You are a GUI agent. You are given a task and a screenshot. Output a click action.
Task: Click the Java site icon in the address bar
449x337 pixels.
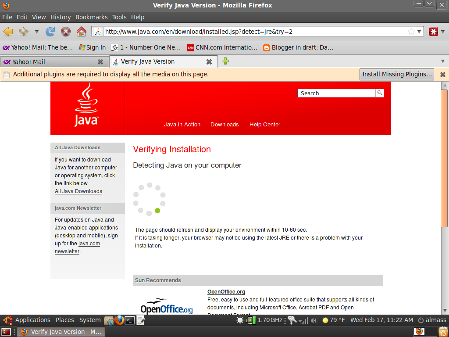(x=98, y=32)
